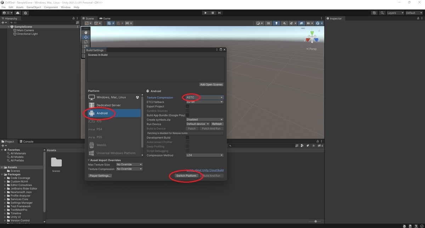Image resolution: width=425 pixels, height=228 pixels.
Task: Switch to the Game tab
Action: [x=105, y=18]
